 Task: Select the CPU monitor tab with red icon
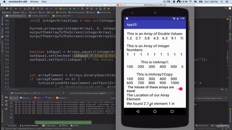coord(38,98)
